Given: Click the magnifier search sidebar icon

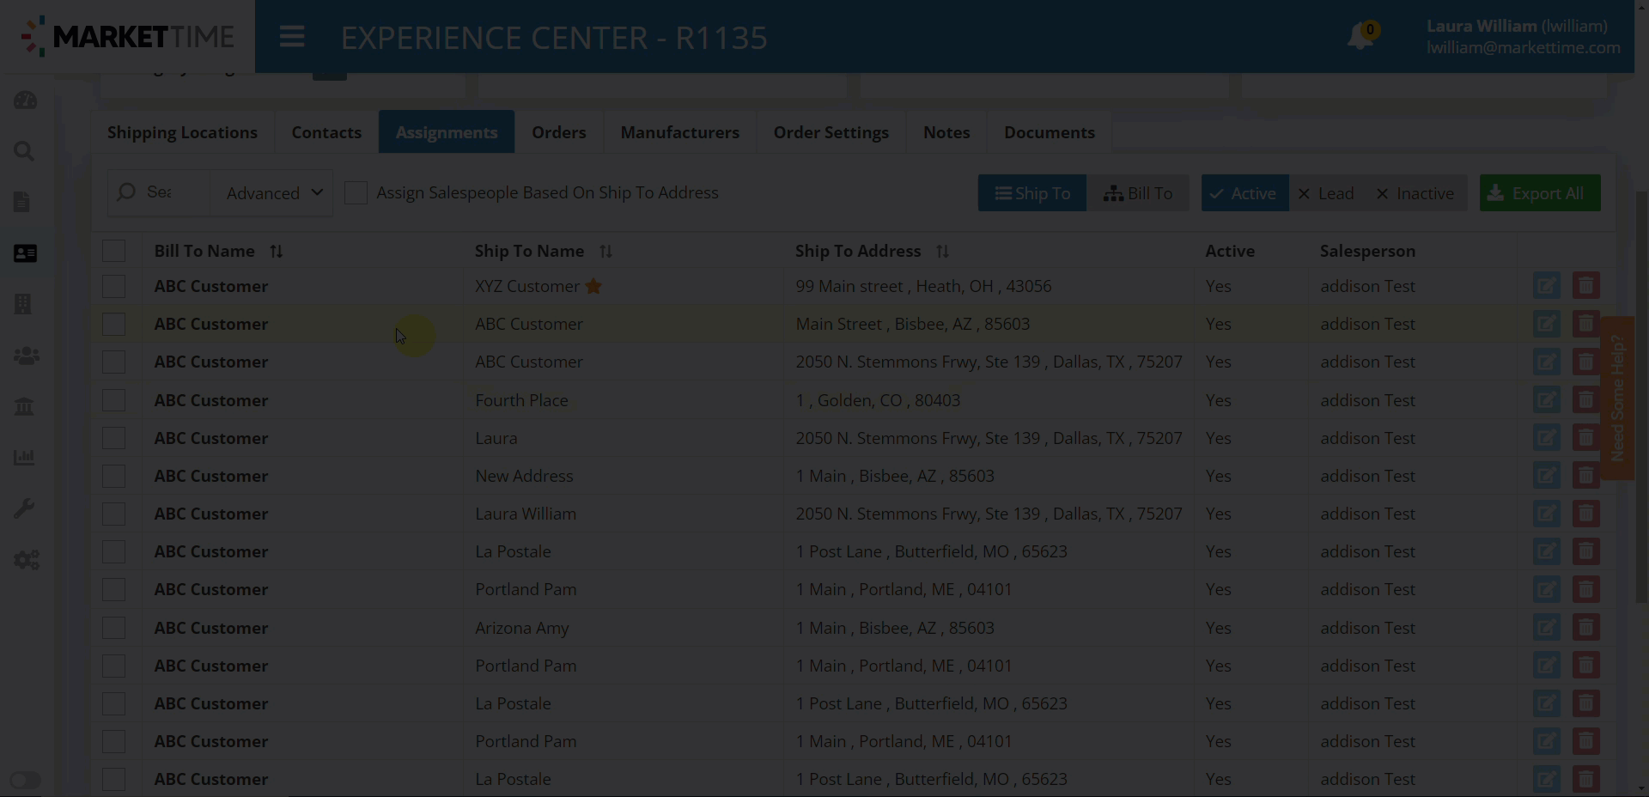Looking at the screenshot, I should coord(24,152).
